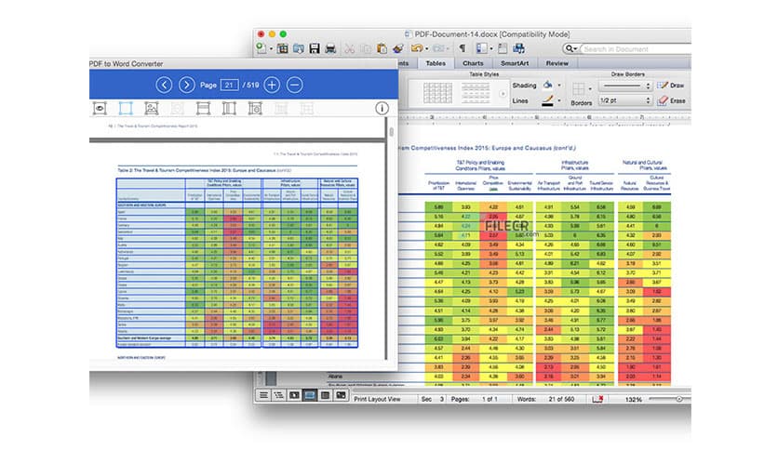This screenshot has width=778, height=450.
Task: Switch to the SmartArt ribbon tab
Action: [x=514, y=63]
